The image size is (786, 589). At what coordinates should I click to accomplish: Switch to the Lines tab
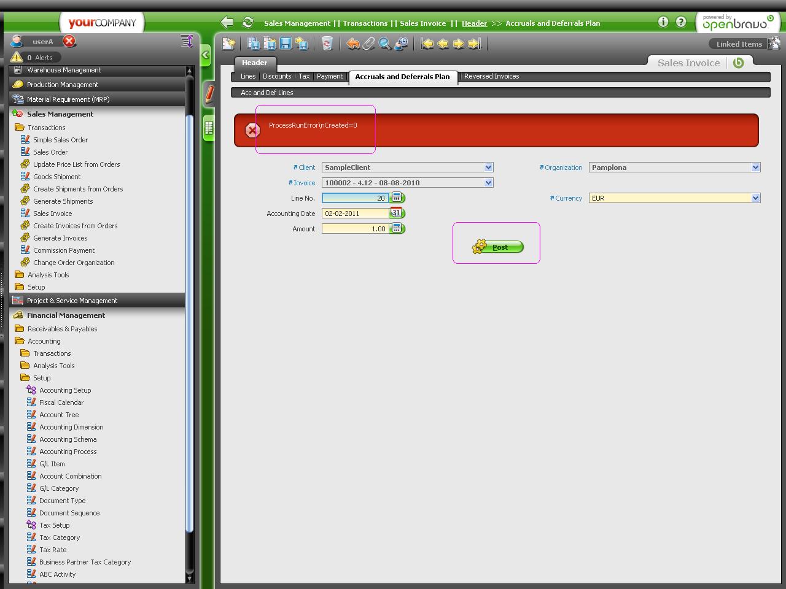[248, 76]
